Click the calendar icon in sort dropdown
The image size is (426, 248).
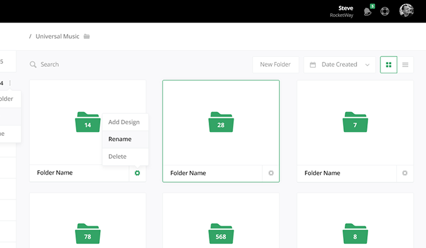(x=313, y=65)
